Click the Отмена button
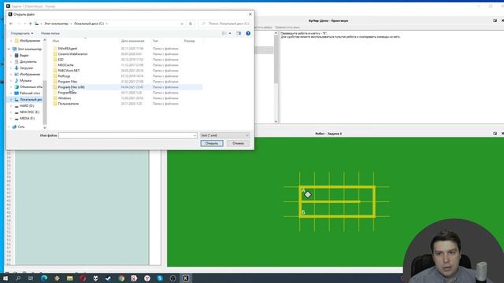 (238, 143)
